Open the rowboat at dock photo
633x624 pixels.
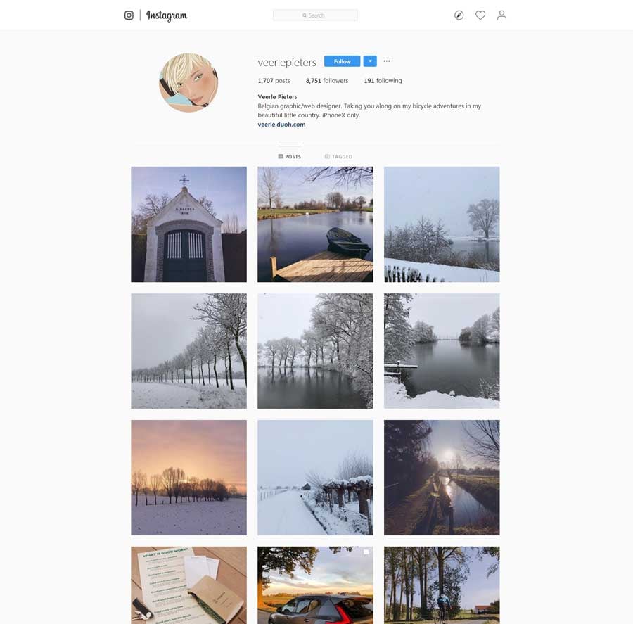click(315, 224)
